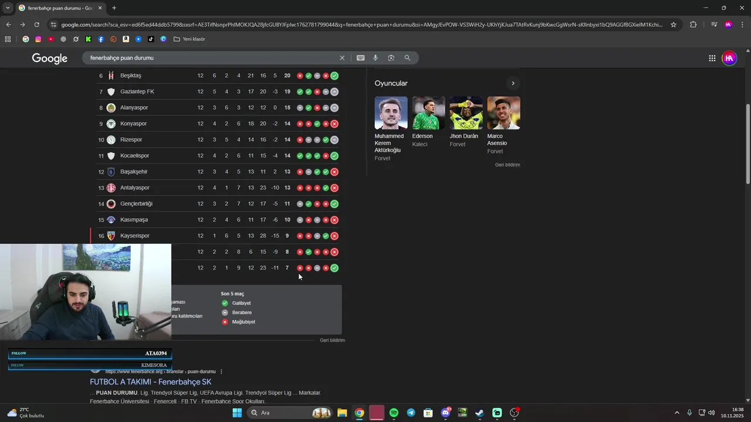Open Ederson player photo
The image size is (751, 422).
click(x=428, y=113)
